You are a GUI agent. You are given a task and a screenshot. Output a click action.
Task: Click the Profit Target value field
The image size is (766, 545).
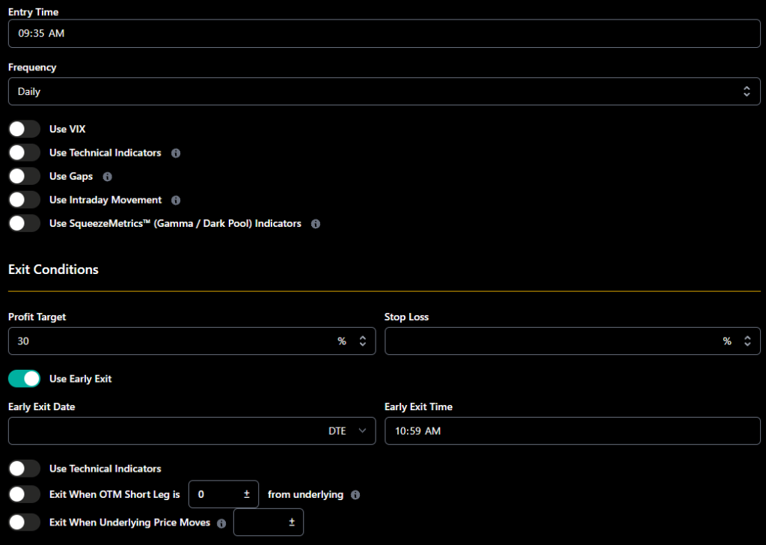[x=172, y=341]
